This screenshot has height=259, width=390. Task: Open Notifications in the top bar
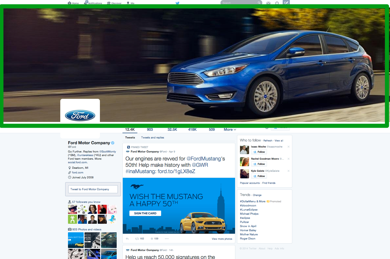pos(93,3)
